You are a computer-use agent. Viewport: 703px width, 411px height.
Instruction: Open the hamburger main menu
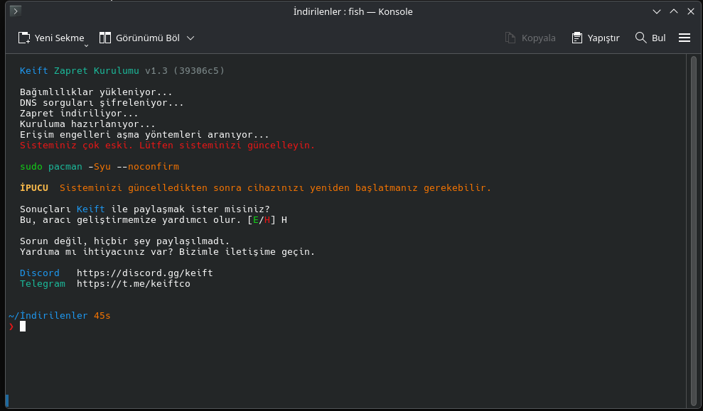(x=685, y=38)
